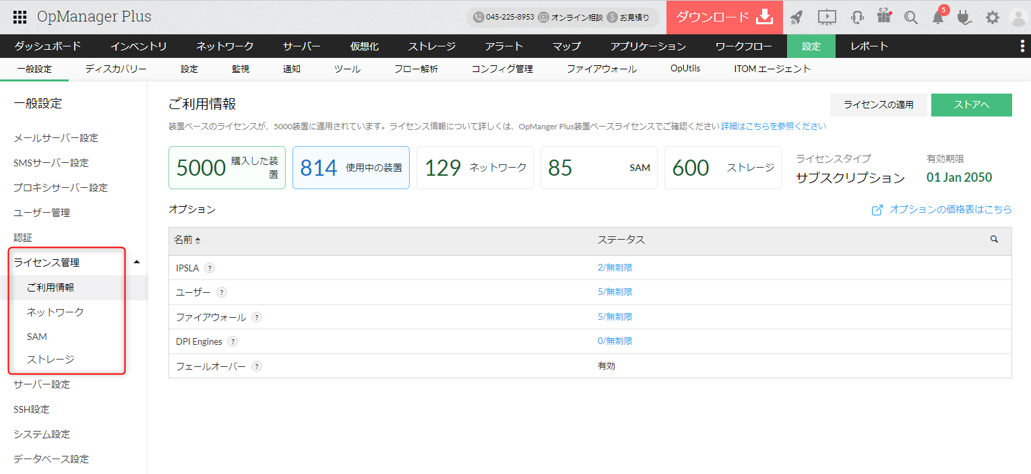Sort options table by 名前 column

click(x=187, y=240)
